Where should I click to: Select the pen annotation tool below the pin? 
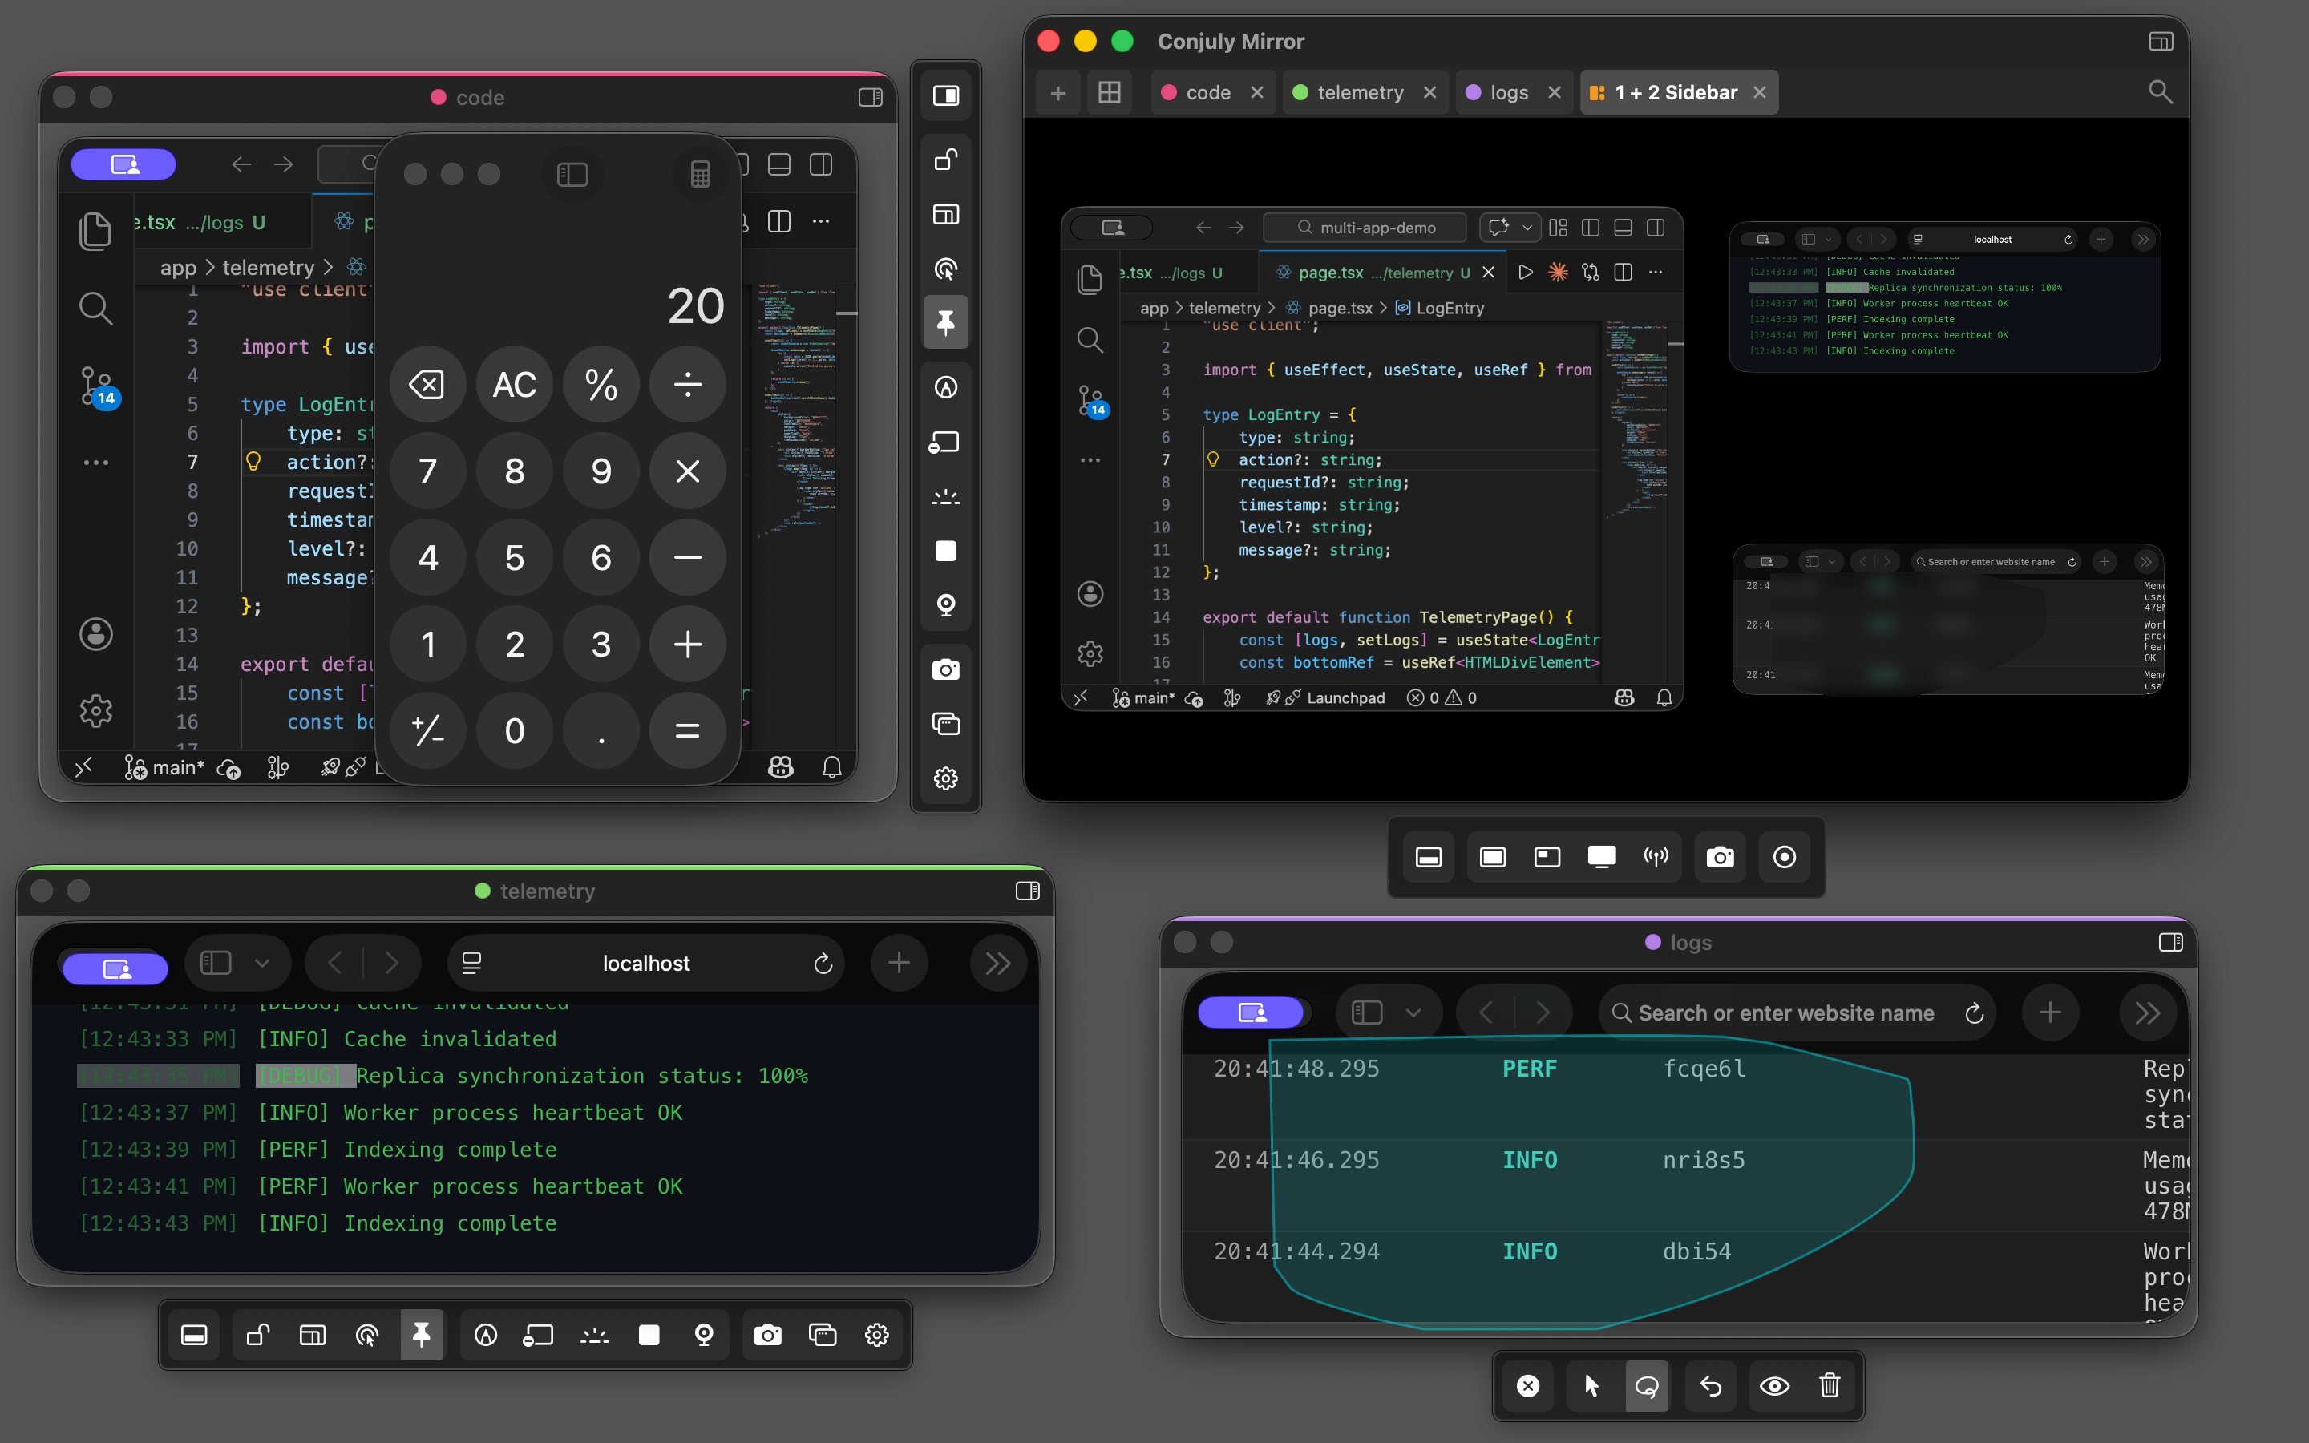click(945, 386)
